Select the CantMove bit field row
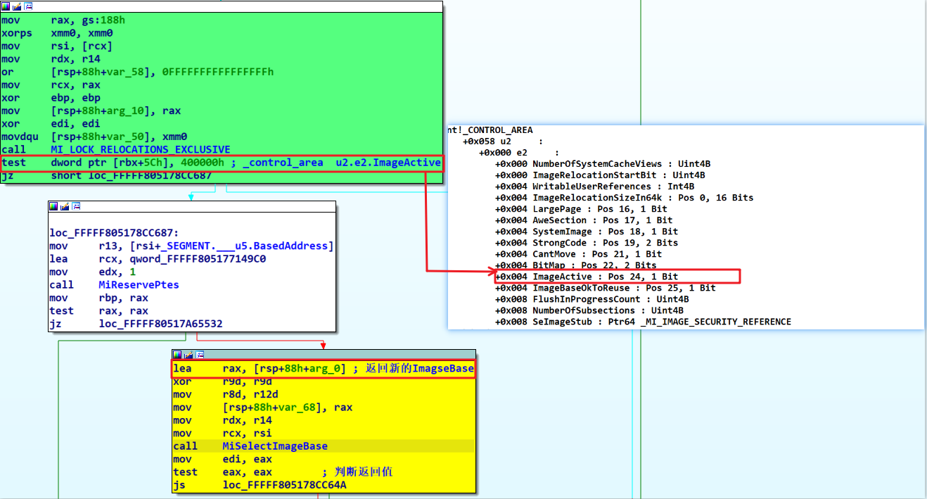927x499 pixels. pos(578,254)
